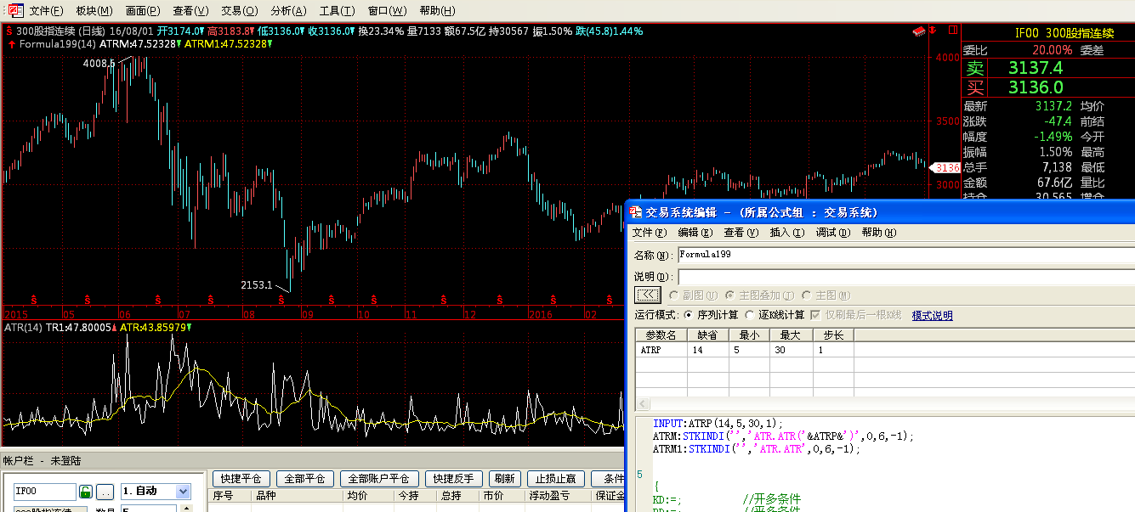This screenshot has height=512, width=1135.
Task: Open the 板块(M) menu
Action: 94,11
